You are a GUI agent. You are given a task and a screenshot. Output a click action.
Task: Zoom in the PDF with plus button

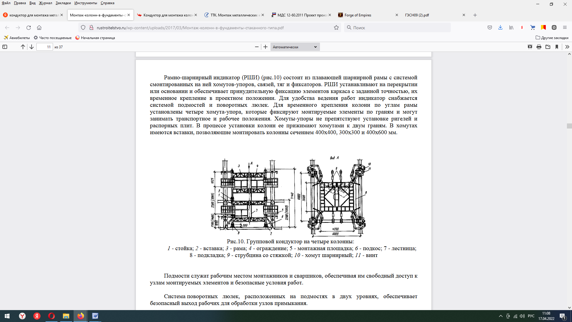pyautogui.click(x=265, y=47)
